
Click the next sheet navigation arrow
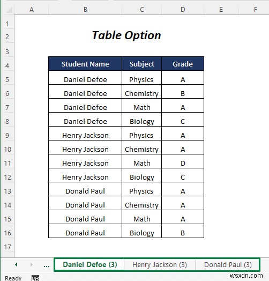coord(32,264)
